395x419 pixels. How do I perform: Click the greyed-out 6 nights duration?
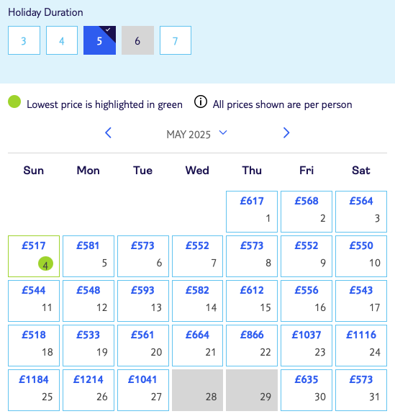(137, 40)
